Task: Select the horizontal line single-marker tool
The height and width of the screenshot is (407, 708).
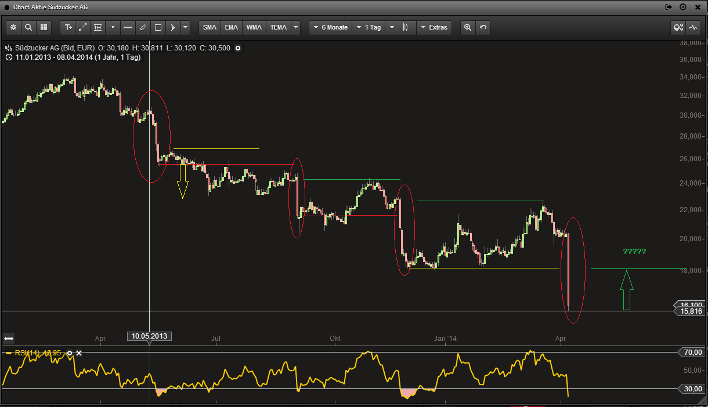Action: (113, 27)
